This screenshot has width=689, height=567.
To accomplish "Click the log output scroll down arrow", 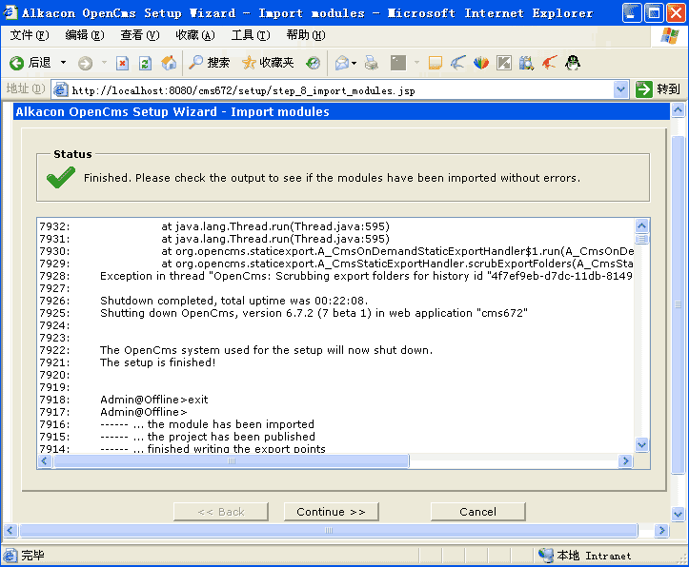I will (641, 444).
